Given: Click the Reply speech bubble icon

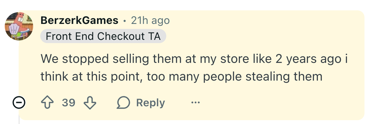Looking at the screenshot, I should (124, 103).
